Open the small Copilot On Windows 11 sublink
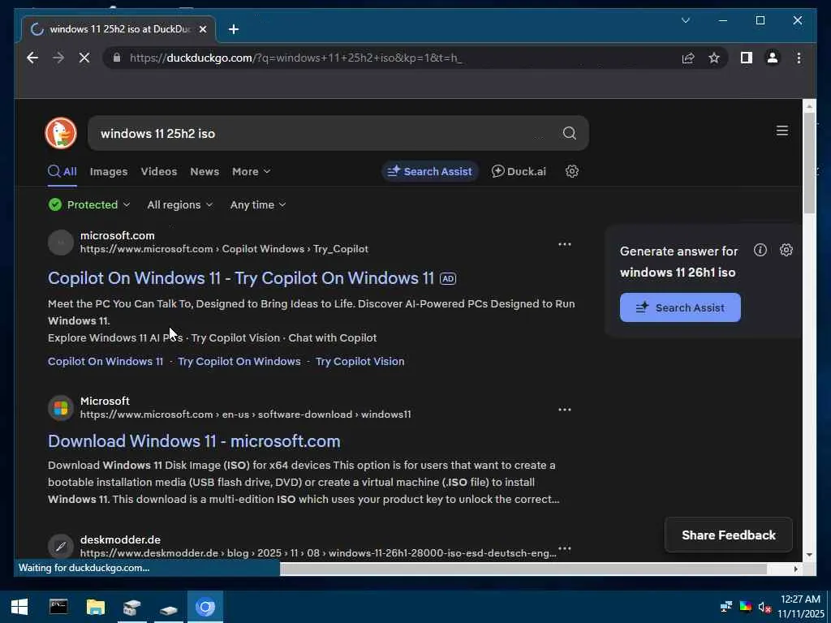The image size is (831, 623). pos(105,361)
